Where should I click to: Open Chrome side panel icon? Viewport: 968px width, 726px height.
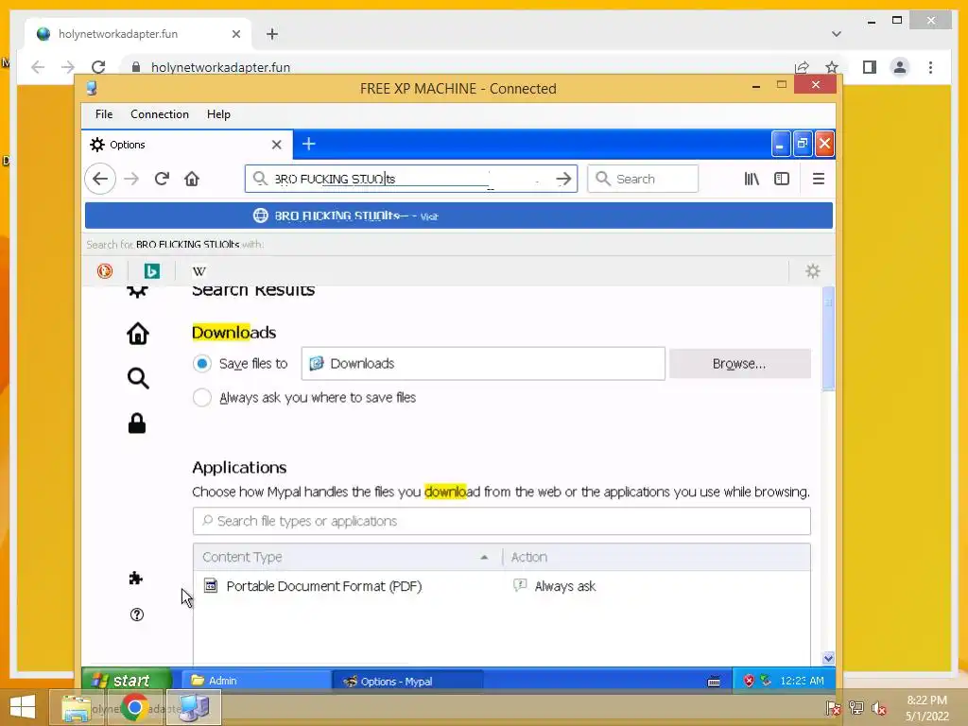pos(870,67)
